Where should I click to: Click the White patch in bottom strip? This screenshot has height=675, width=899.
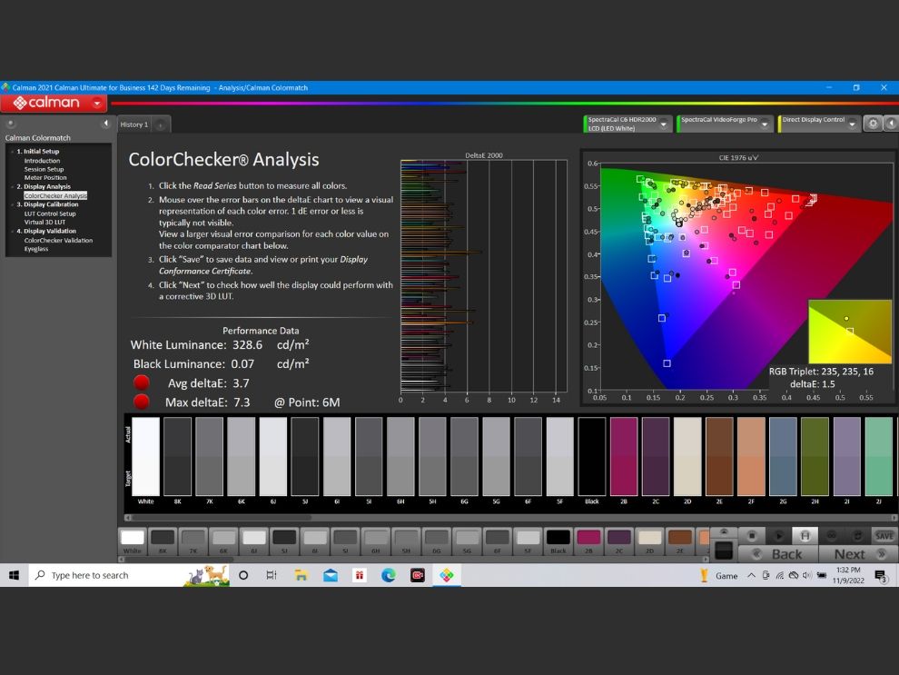(x=133, y=541)
